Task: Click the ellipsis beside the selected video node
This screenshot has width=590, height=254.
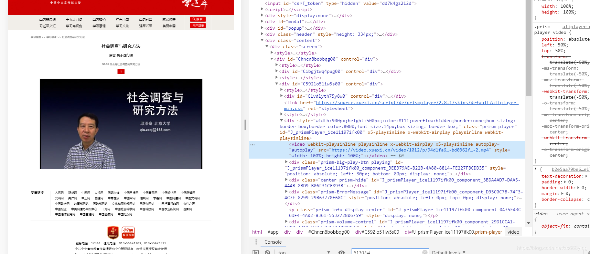Action: pos(252,145)
